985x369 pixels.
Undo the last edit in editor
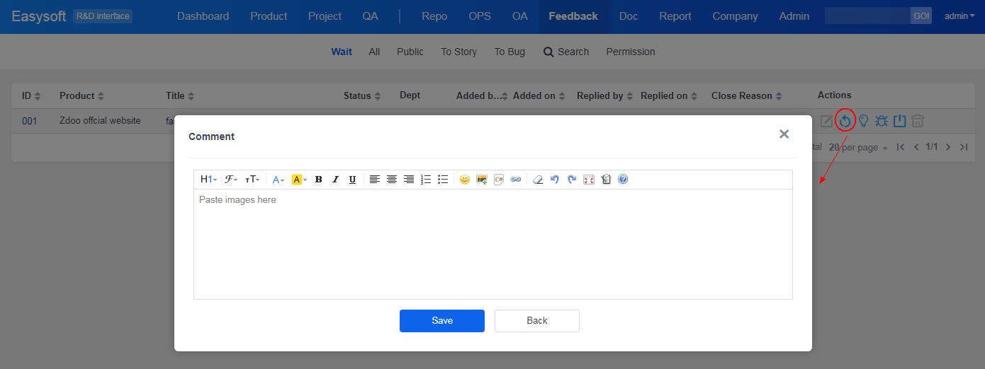click(555, 180)
